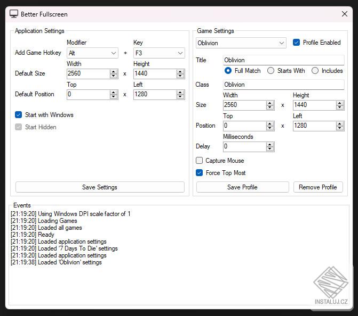Increase game Size Height with up arrow
358x316 pixels.
click(340, 103)
